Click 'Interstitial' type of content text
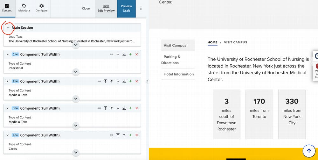 click(16, 68)
